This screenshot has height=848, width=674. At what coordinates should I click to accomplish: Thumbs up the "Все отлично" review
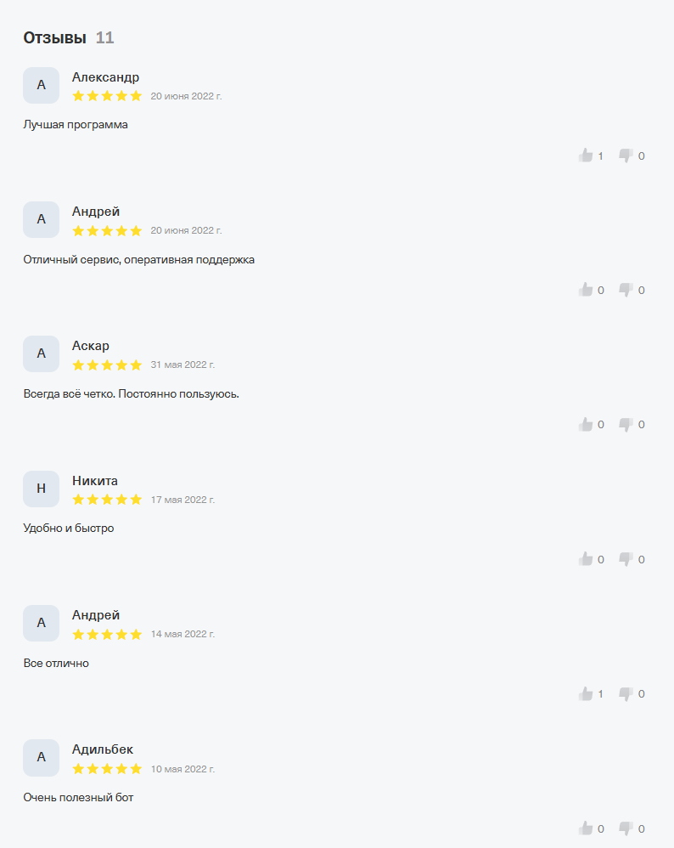pos(586,693)
